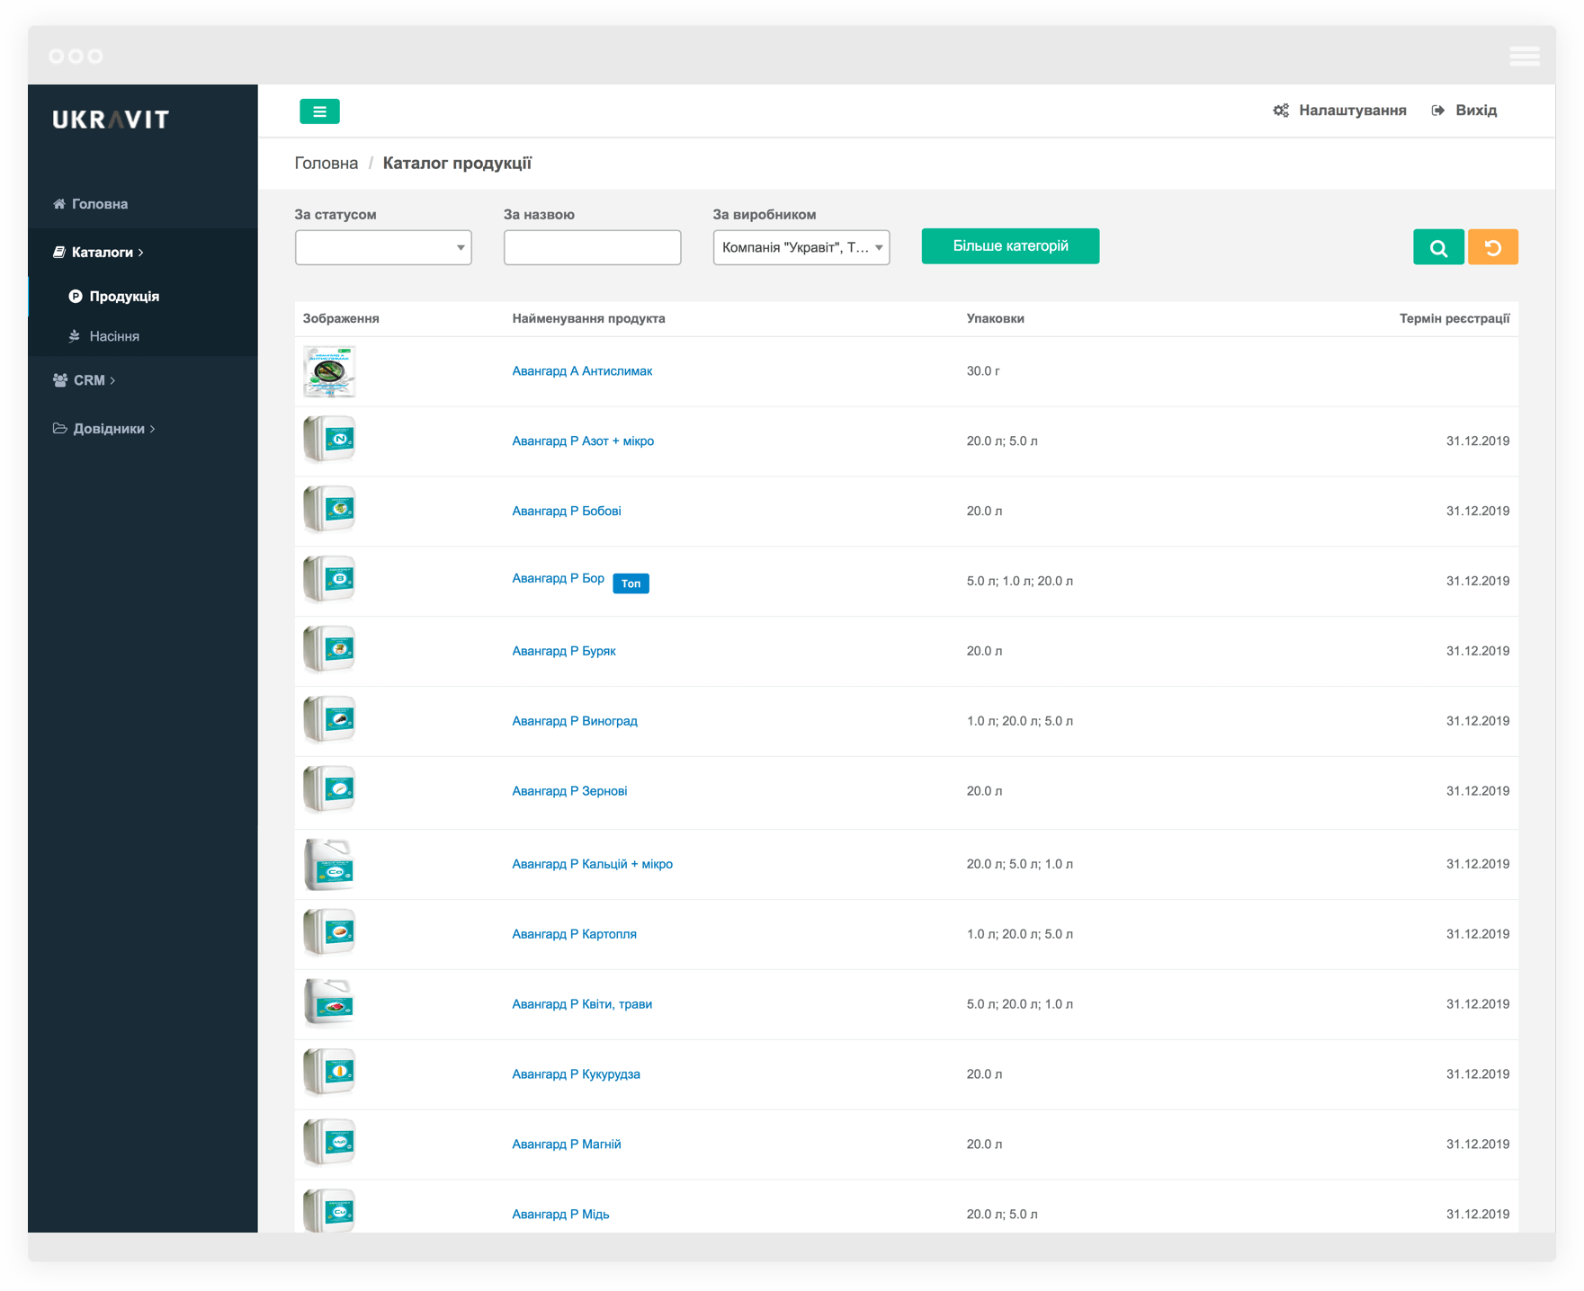Open Авангард Р Картопля canister thumbnail
Viewport: 1584px width, 1291px height.
pos(329,933)
